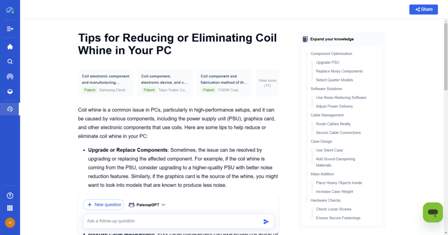Open the green chat widget
This screenshot has width=448, height=235.
pos(433,212)
